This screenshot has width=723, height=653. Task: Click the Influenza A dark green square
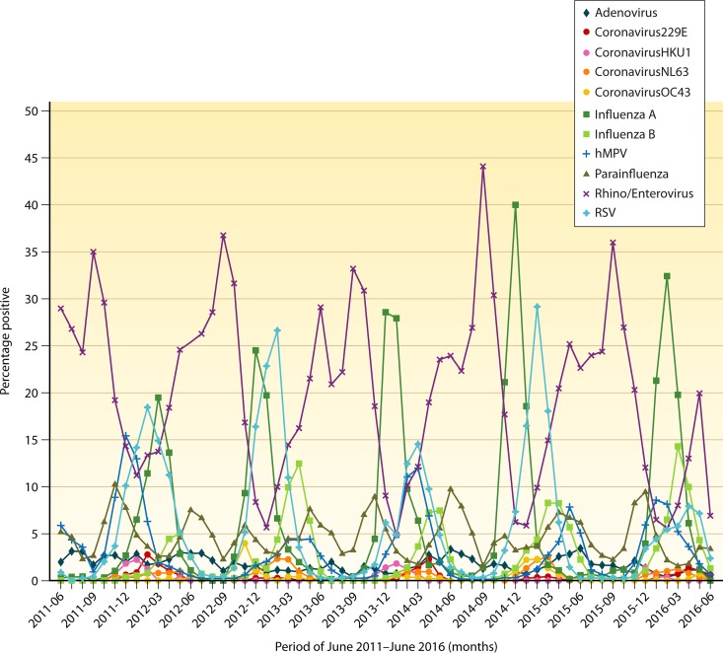586,114
